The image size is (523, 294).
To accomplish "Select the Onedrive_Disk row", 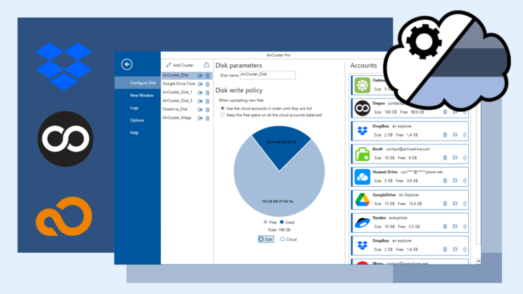I will (x=187, y=109).
